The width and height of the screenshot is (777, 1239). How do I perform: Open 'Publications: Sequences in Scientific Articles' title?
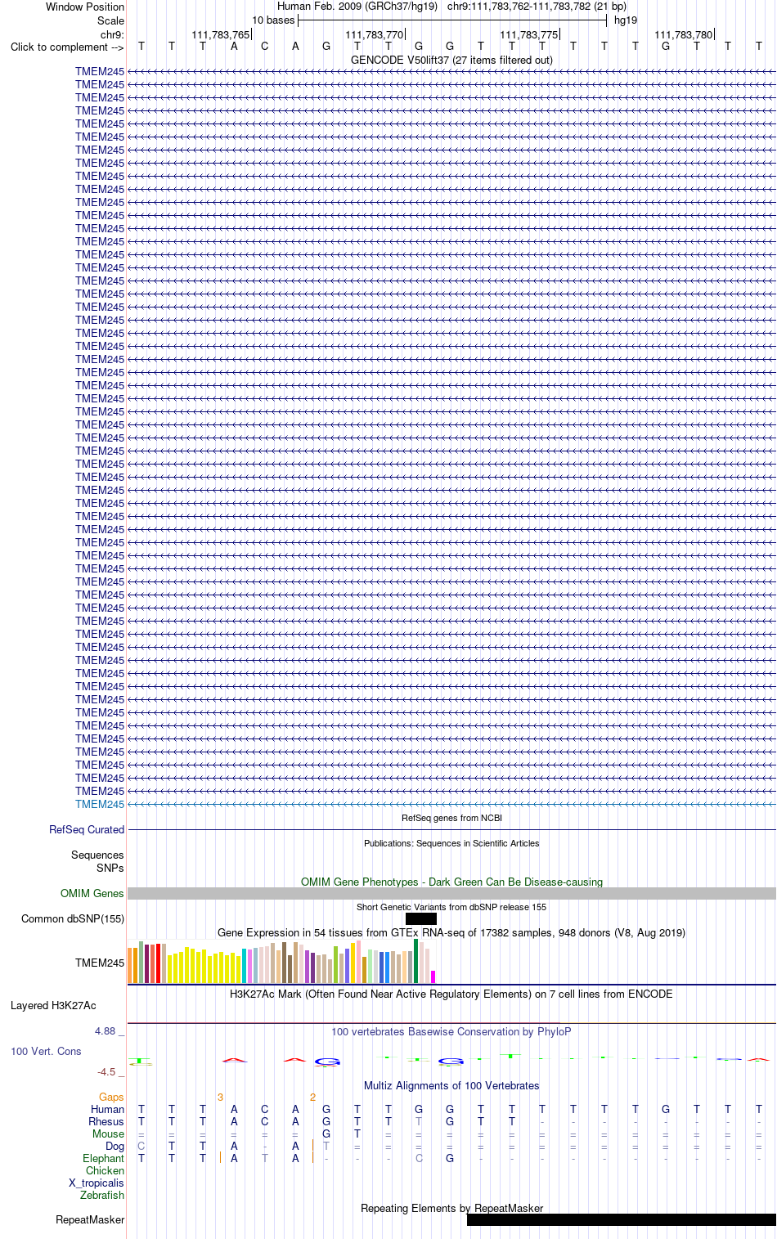point(451,843)
